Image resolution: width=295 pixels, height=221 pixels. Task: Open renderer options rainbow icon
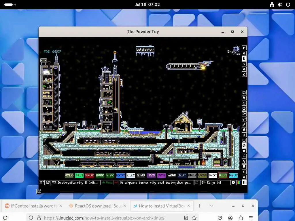point(239,182)
